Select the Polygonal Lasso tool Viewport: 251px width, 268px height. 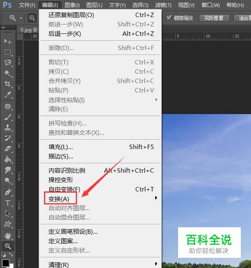(8, 63)
